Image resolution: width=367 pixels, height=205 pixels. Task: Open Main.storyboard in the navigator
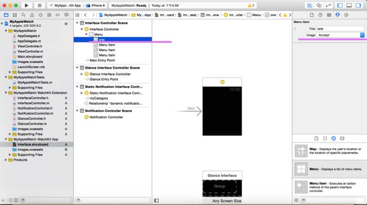point(30,56)
